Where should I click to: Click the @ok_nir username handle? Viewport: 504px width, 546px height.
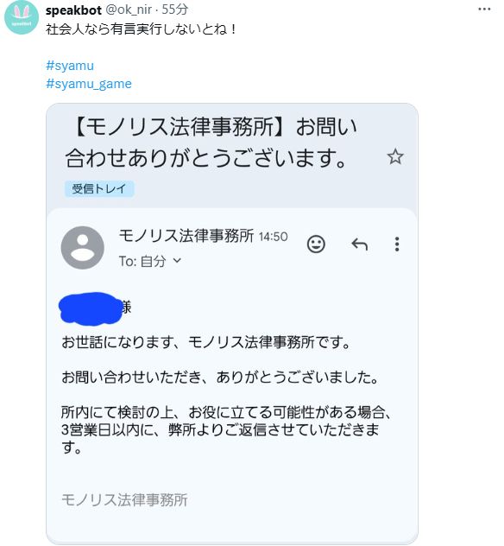pos(129,10)
